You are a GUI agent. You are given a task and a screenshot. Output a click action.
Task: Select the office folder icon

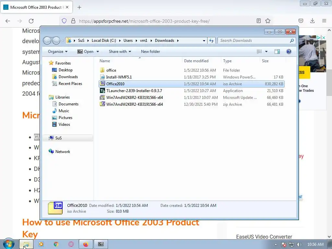tap(102, 70)
